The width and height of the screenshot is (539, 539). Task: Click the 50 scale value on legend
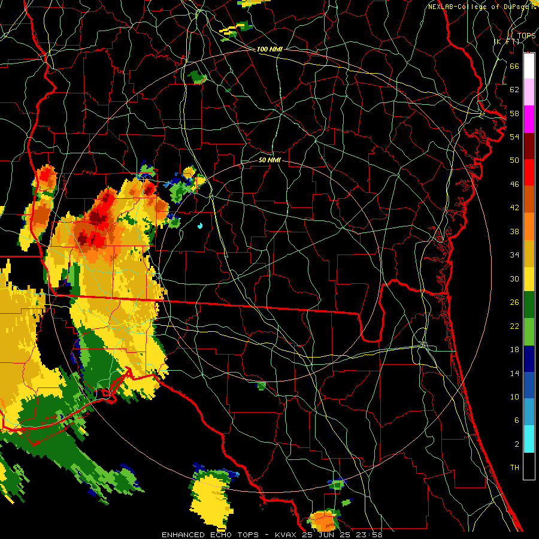[514, 160]
